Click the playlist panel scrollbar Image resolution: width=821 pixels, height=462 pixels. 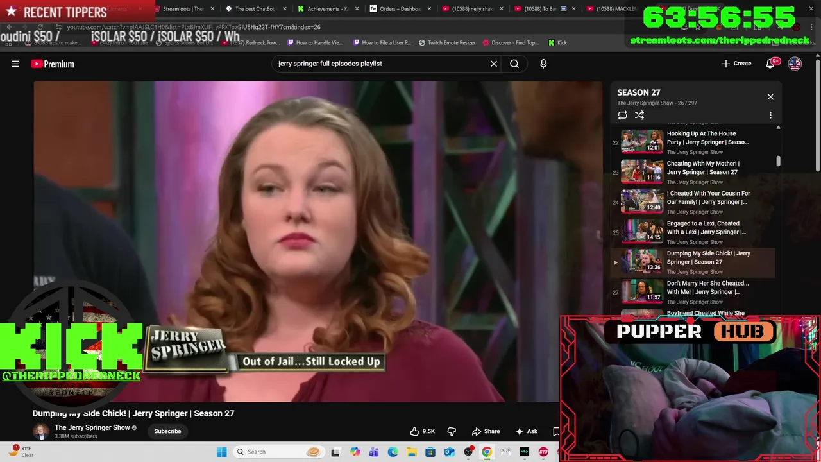pyautogui.click(x=778, y=161)
